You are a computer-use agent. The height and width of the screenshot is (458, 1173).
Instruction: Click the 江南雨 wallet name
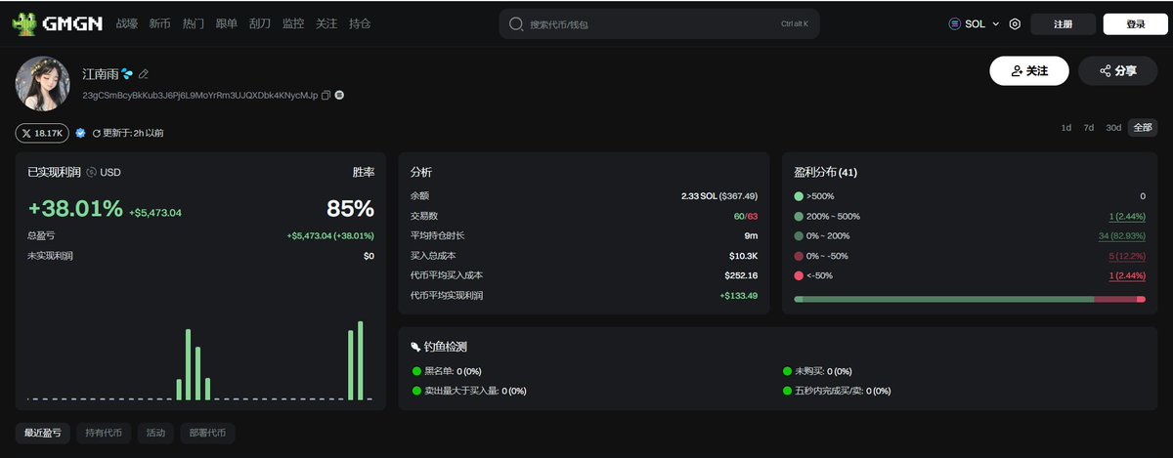pos(100,74)
